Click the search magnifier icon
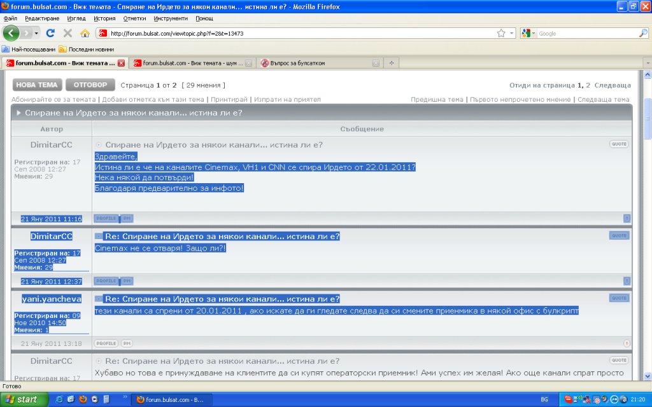The width and height of the screenshot is (652, 407). click(643, 33)
